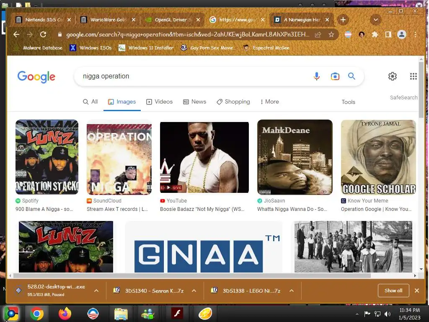Viewport: 429px width, 322px height.
Task: Go back to the previous page
Action: [16, 34]
